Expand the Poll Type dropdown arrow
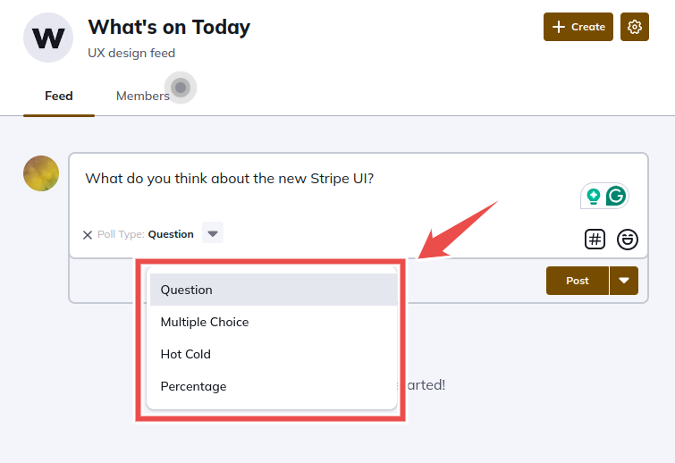The width and height of the screenshot is (675, 463). point(213,232)
